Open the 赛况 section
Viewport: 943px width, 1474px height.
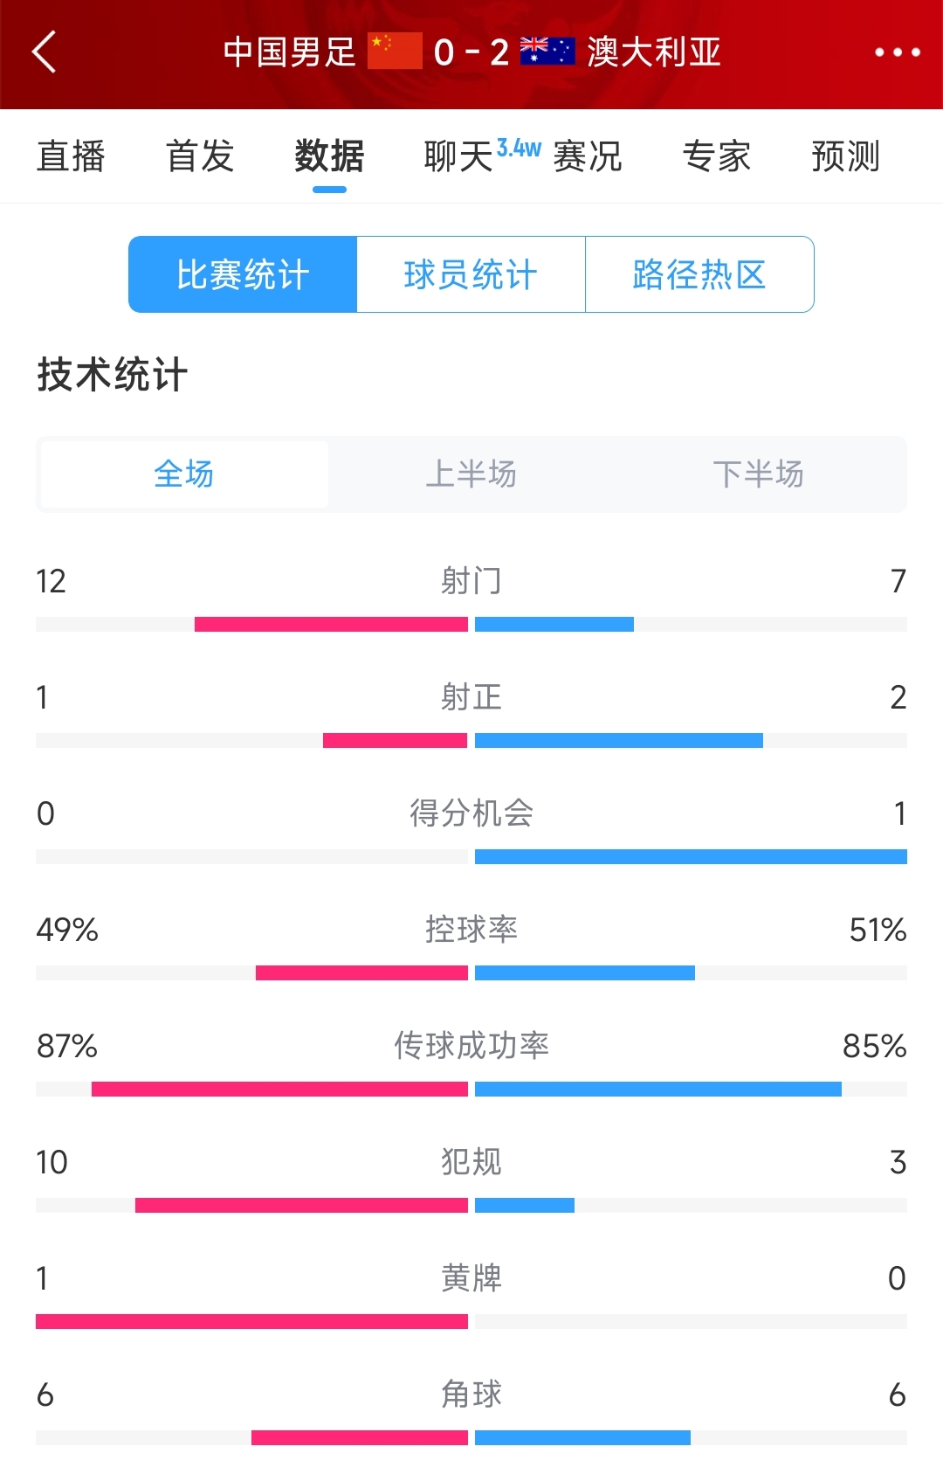point(589,156)
